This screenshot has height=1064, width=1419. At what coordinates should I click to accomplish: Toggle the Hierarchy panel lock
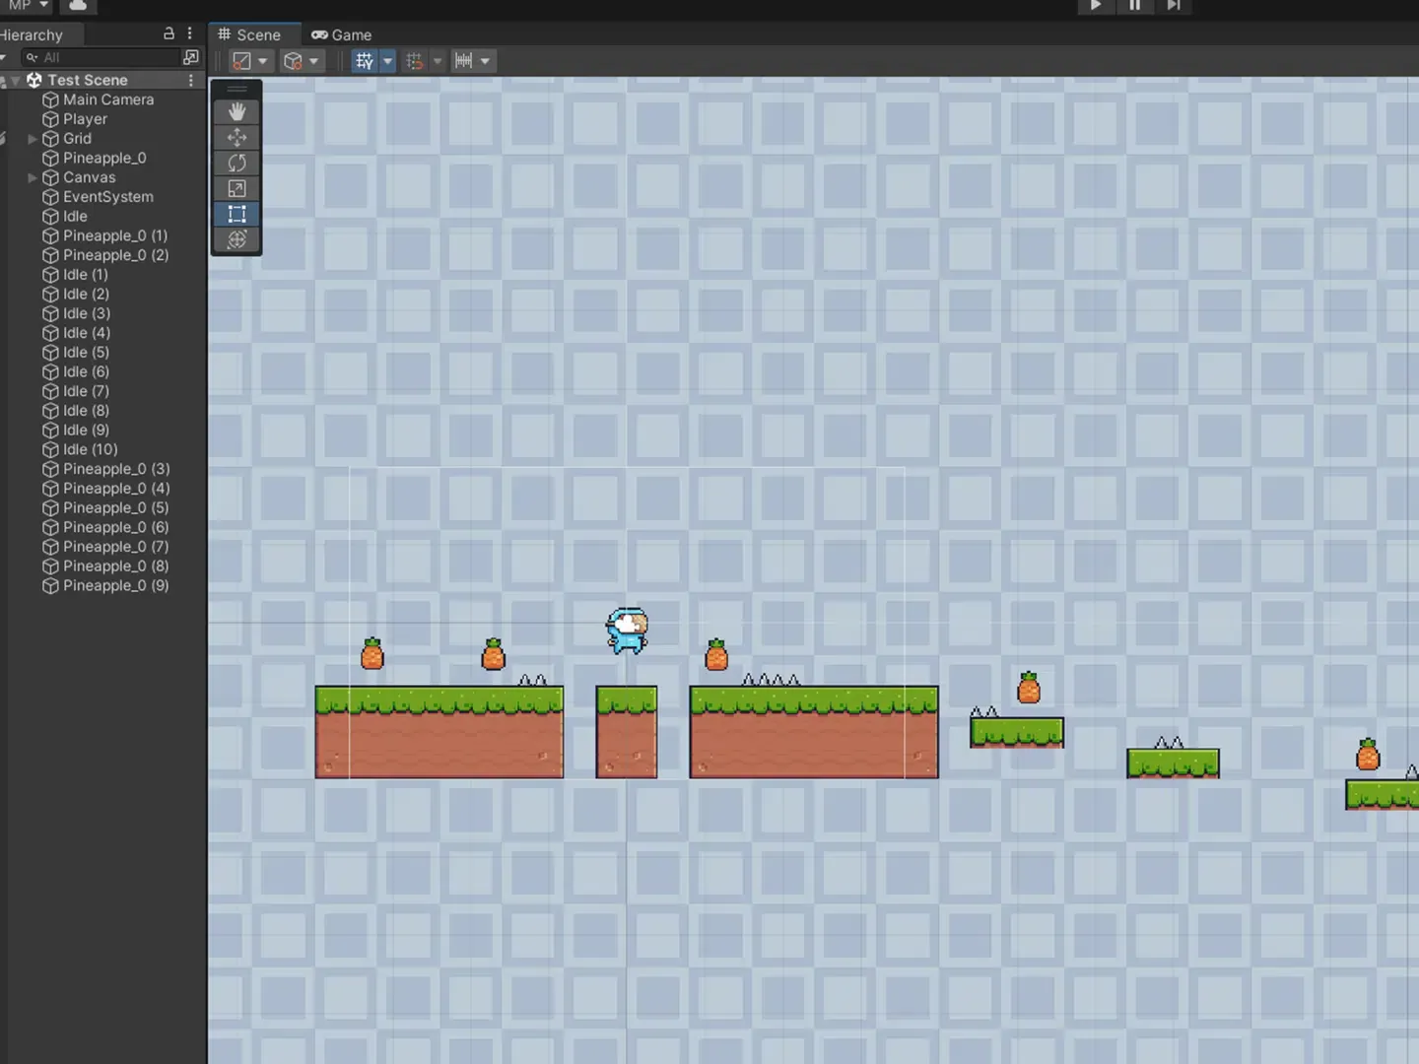point(169,33)
